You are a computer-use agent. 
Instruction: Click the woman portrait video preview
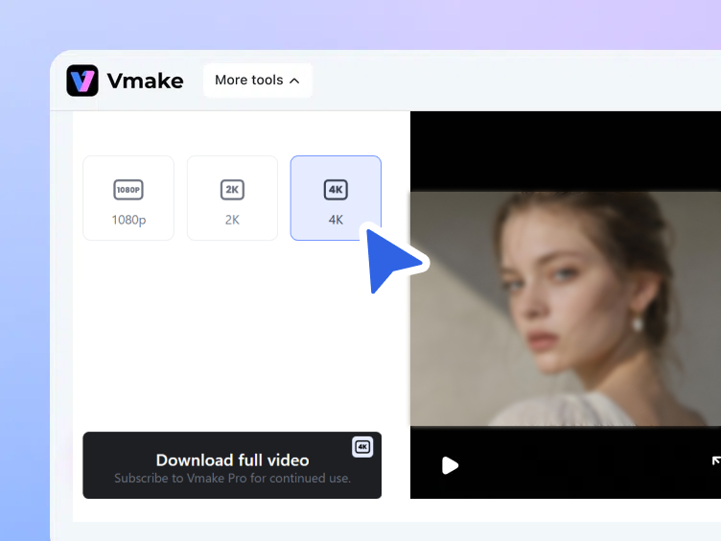click(x=566, y=309)
